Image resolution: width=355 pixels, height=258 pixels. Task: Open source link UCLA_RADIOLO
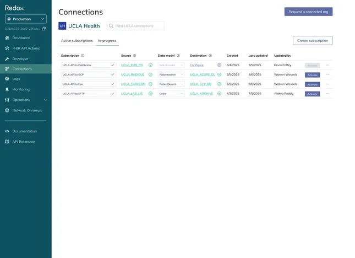(x=133, y=74)
